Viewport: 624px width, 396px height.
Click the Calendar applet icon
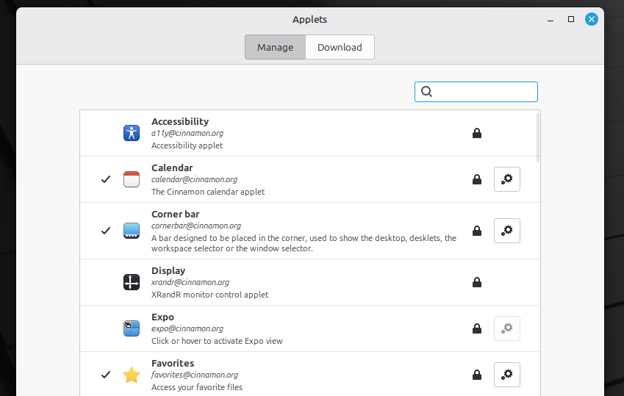[132, 179]
